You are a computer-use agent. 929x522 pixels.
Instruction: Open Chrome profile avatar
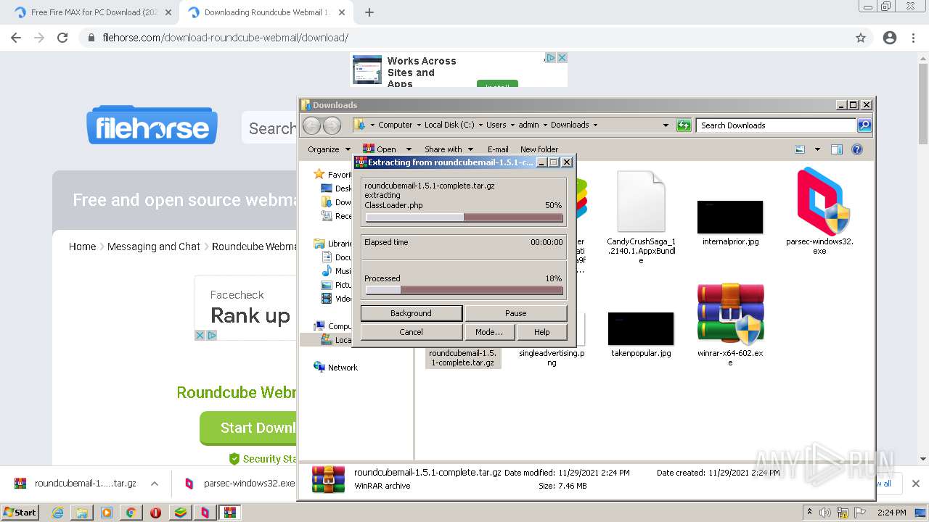coord(890,38)
